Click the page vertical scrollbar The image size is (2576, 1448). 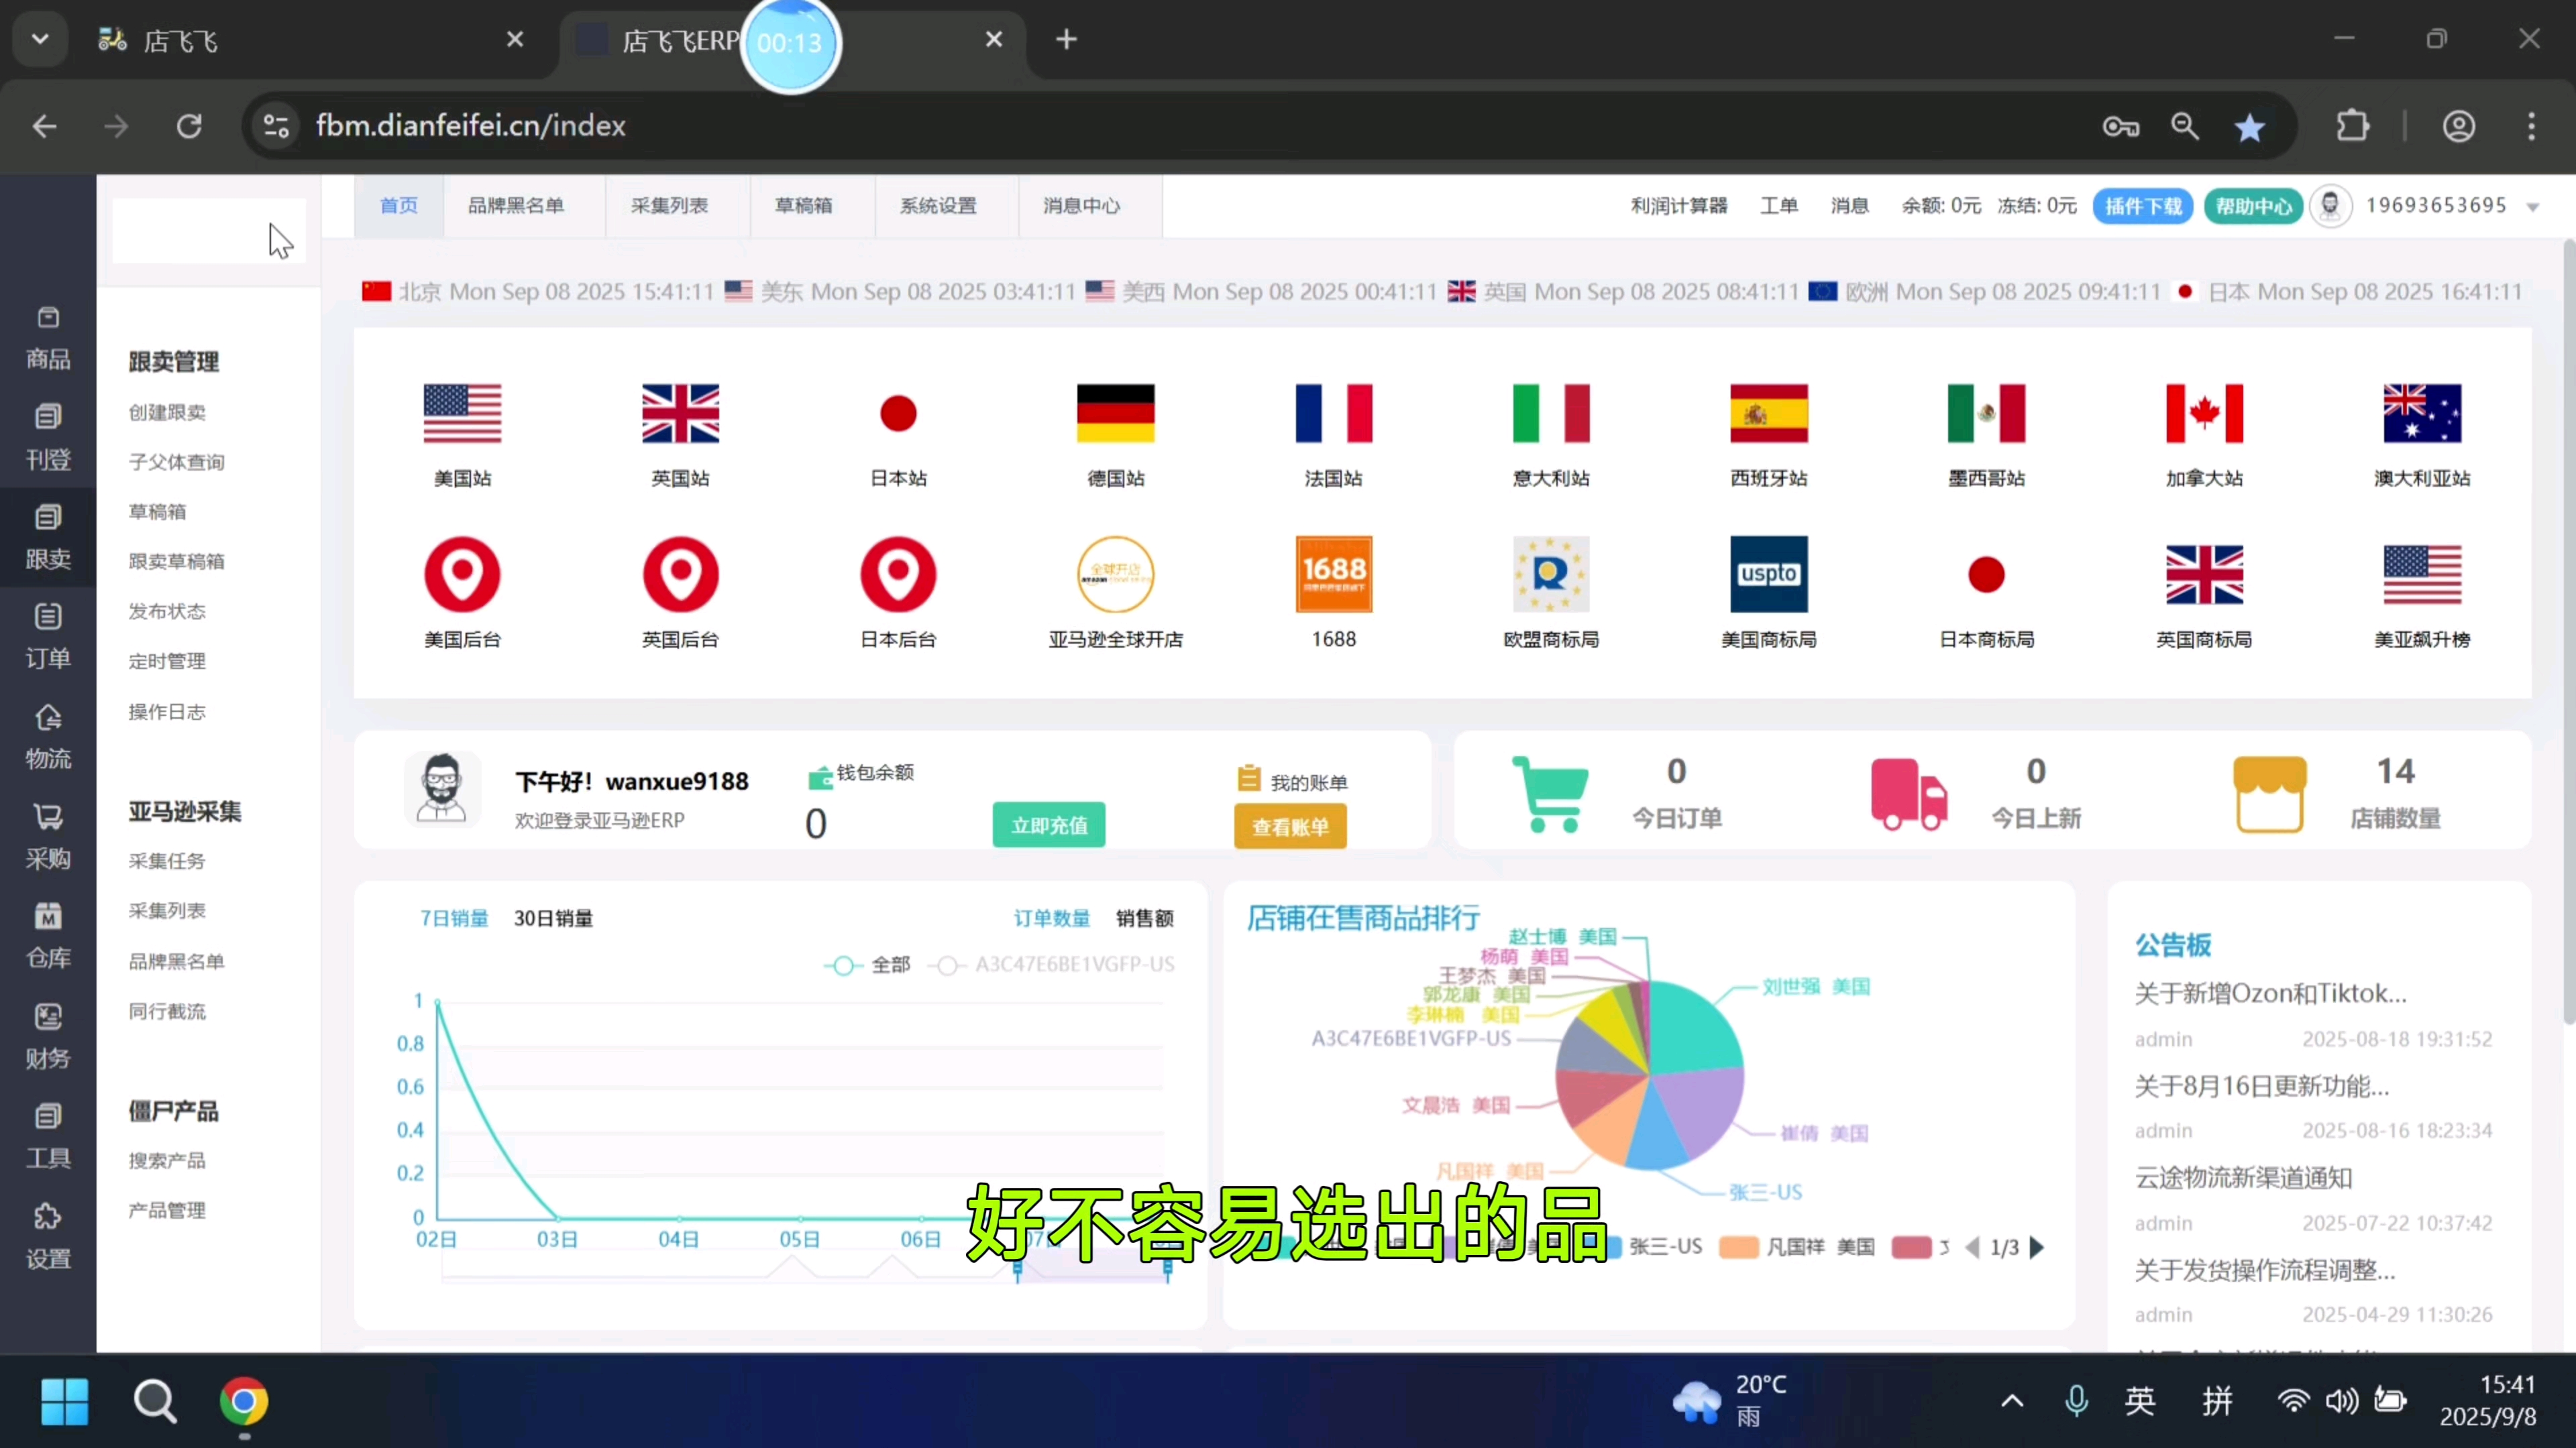pyautogui.click(x=2568, y=631)
